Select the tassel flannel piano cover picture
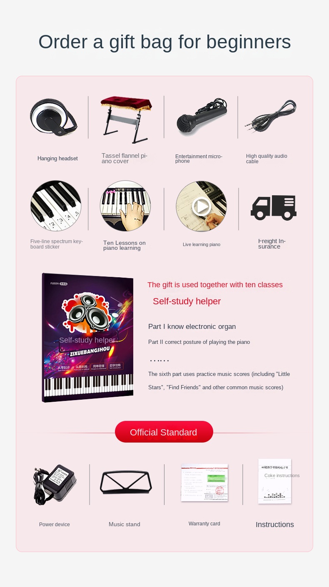Viewport: 329px width, 587px height. pyautogui.click(x=126, y=119)
